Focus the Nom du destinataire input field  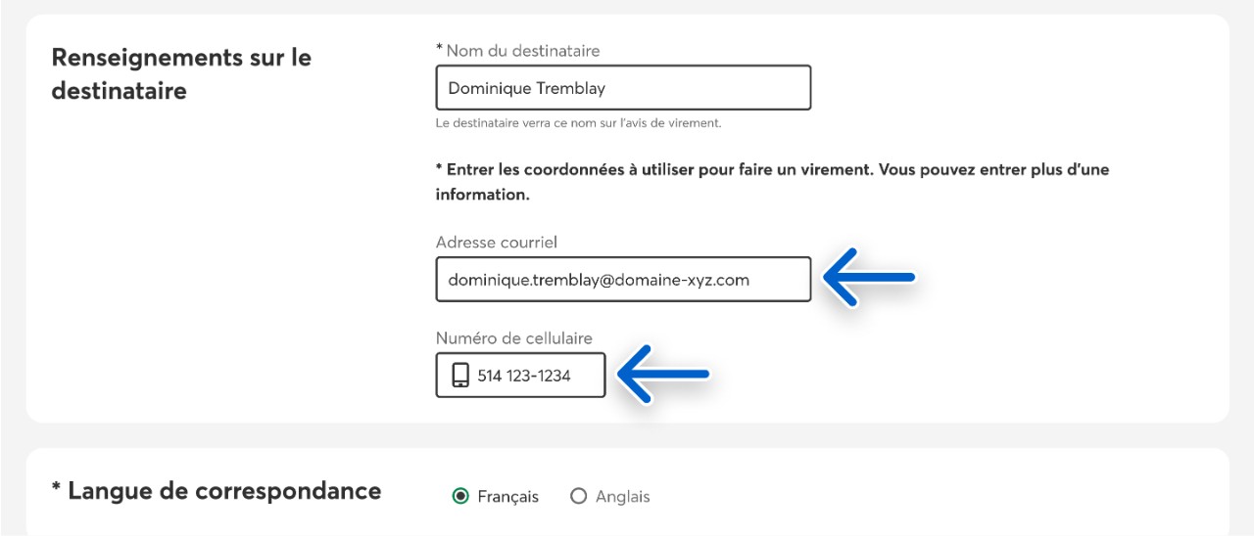623,88
